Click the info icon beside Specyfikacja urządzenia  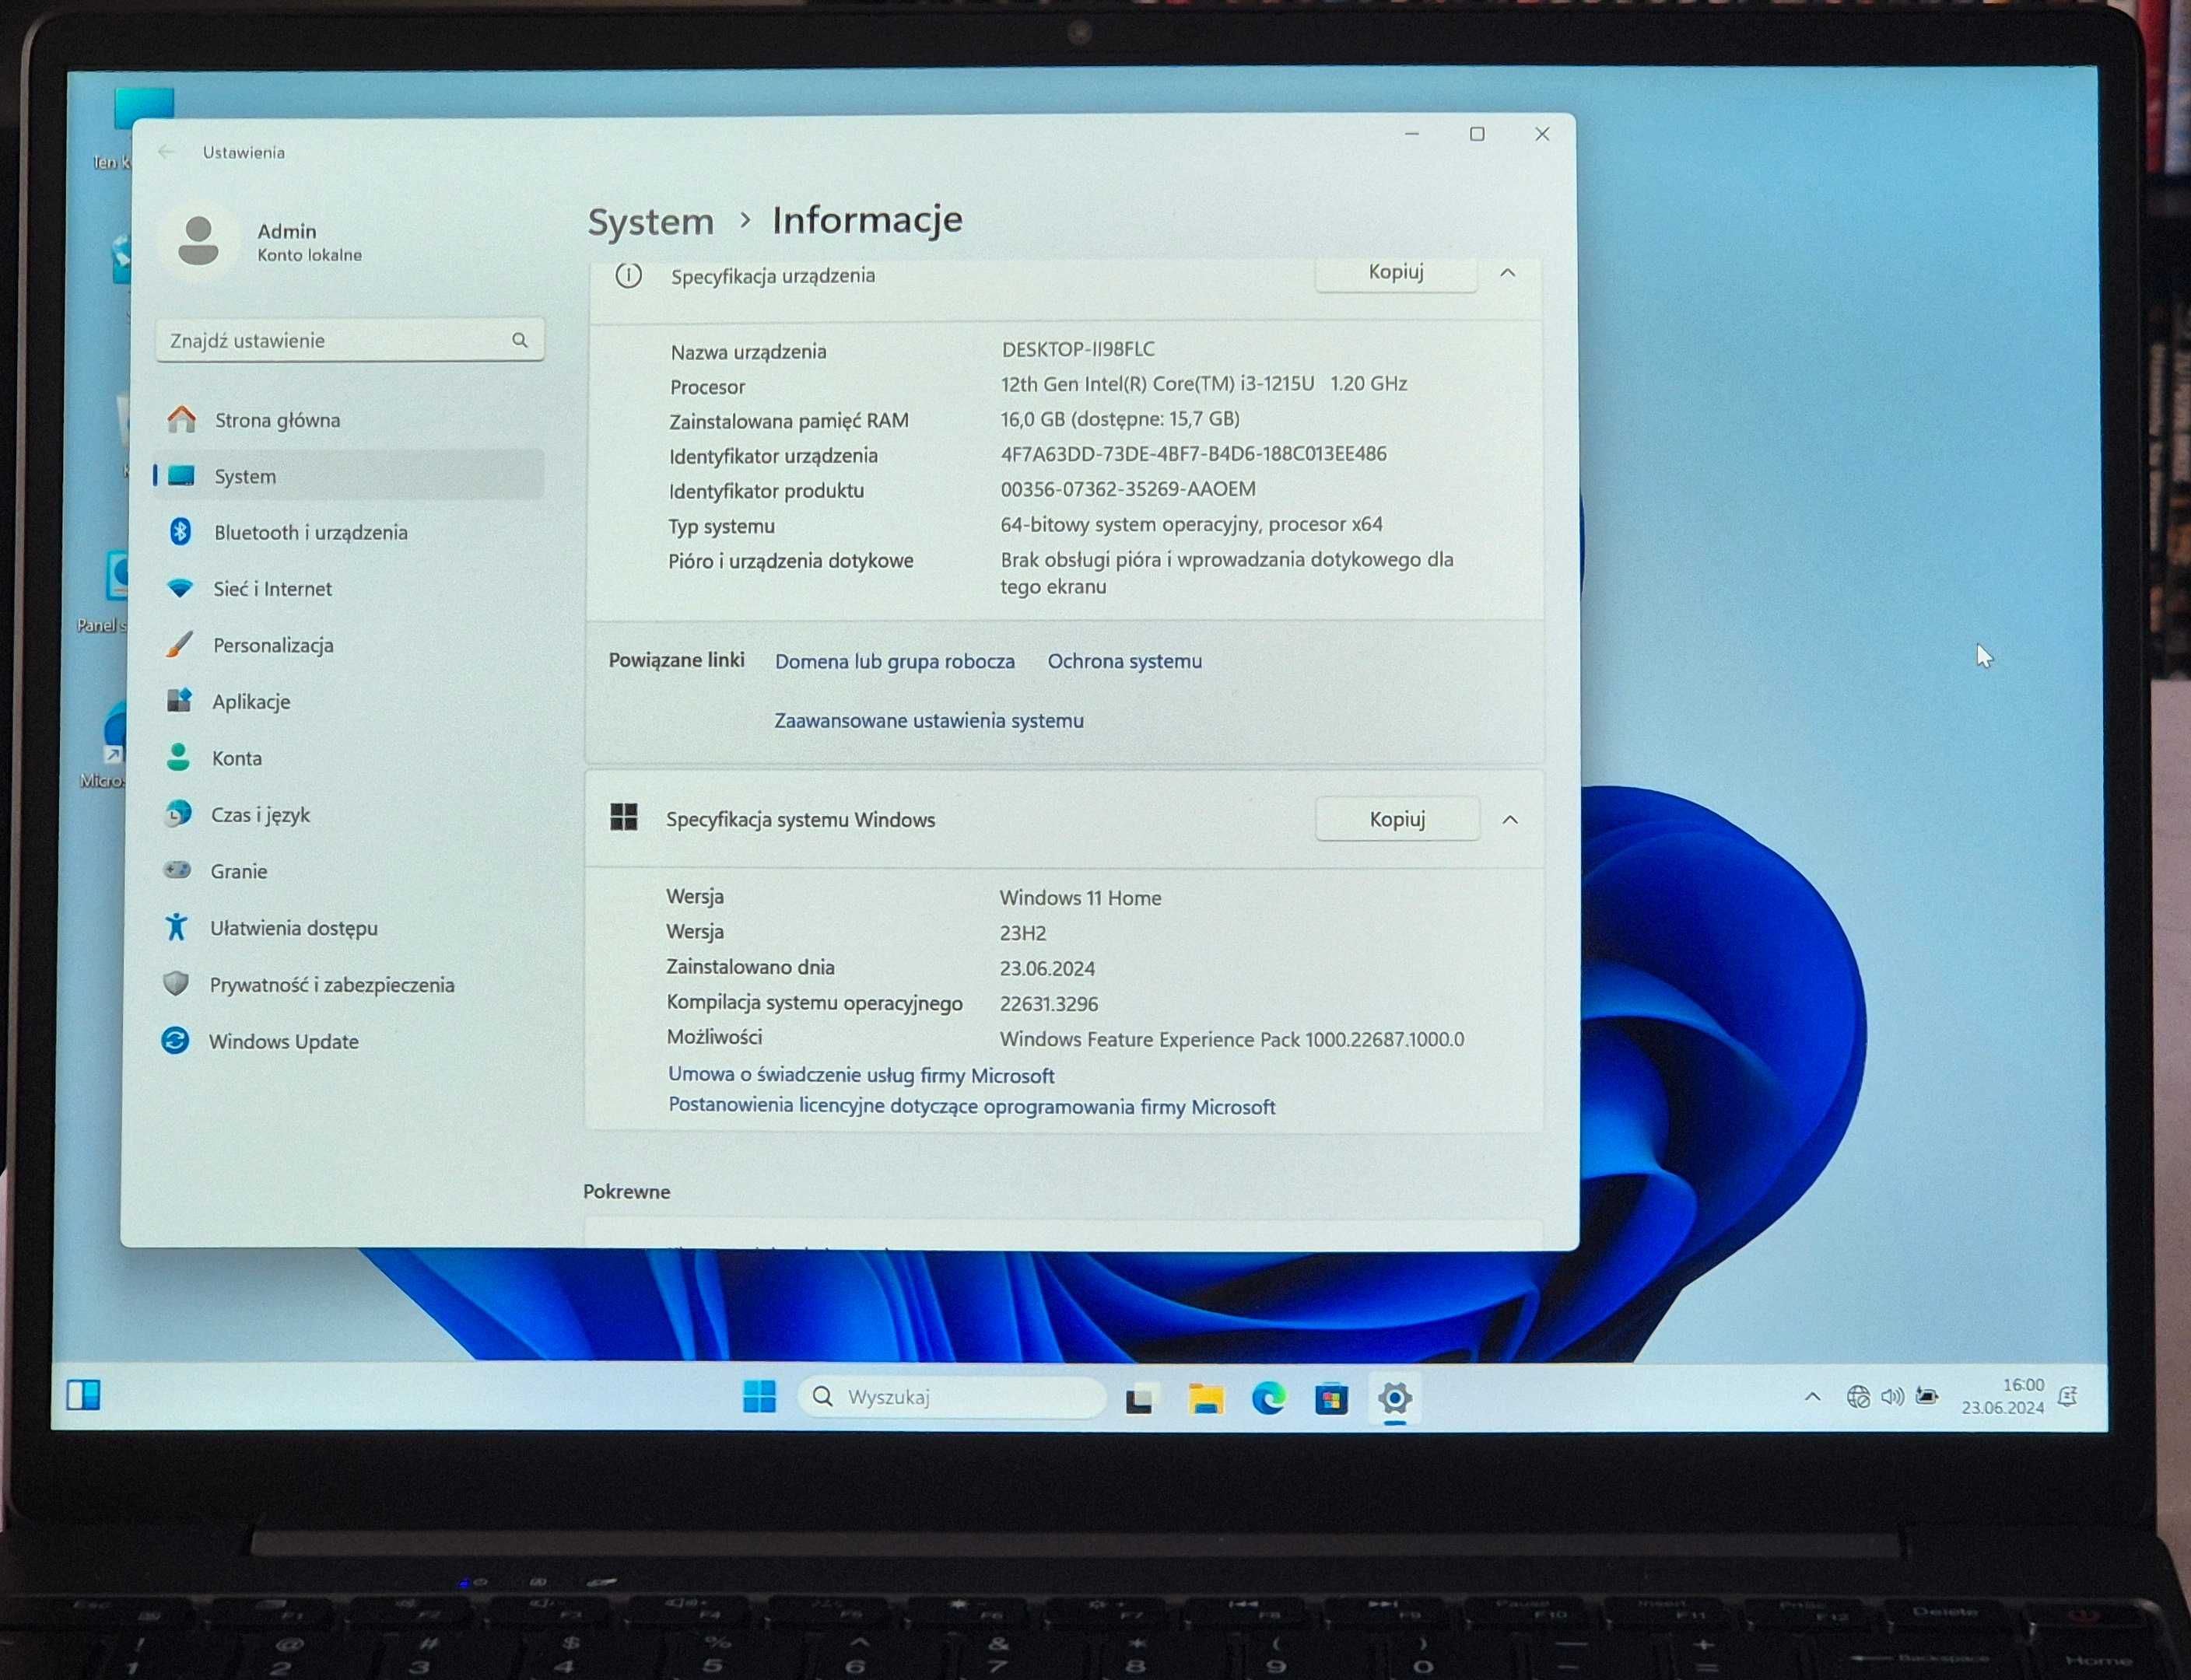point(629,275)
